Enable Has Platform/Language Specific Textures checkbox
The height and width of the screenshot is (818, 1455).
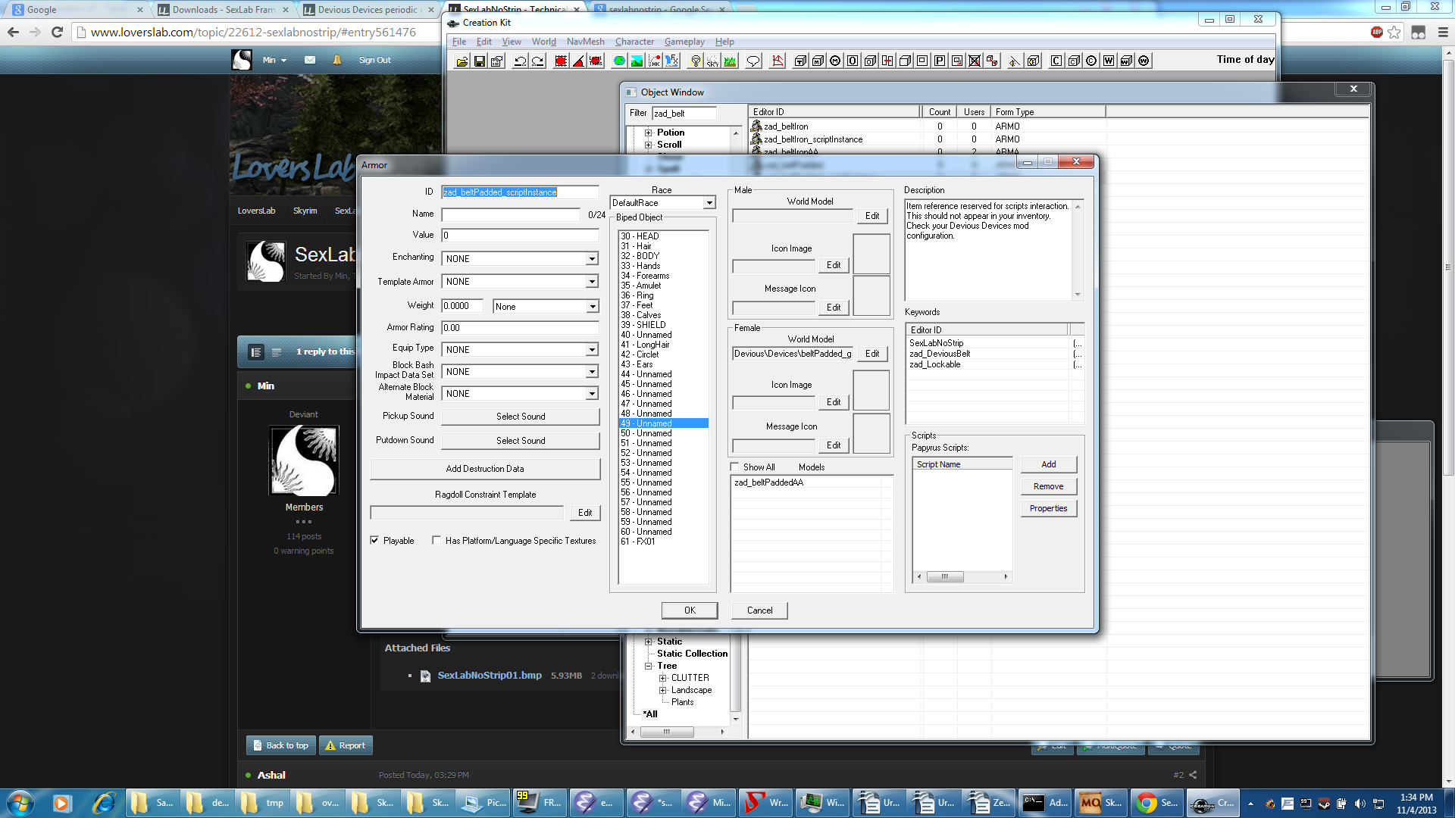point(436,540)
